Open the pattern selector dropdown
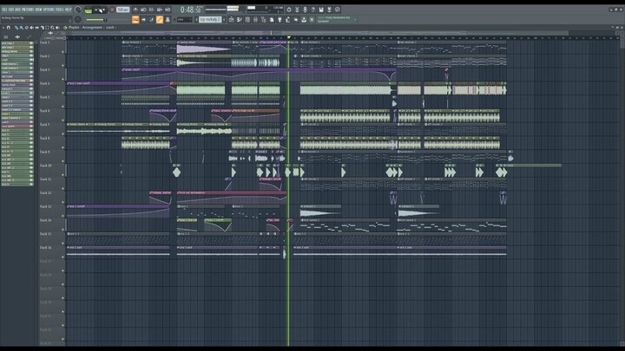This screenshot has height=351, width=625. pyautogui.click(x=210, y=19)
